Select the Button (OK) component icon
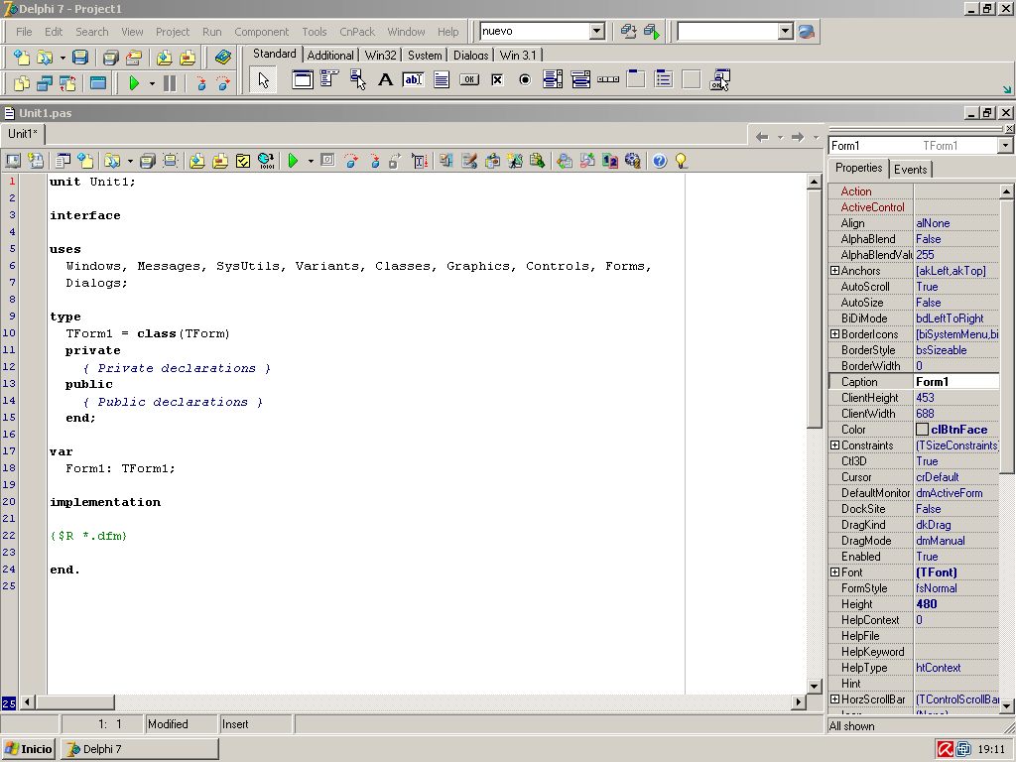This screenshot has width=1016, height=762. click(468, 79)
